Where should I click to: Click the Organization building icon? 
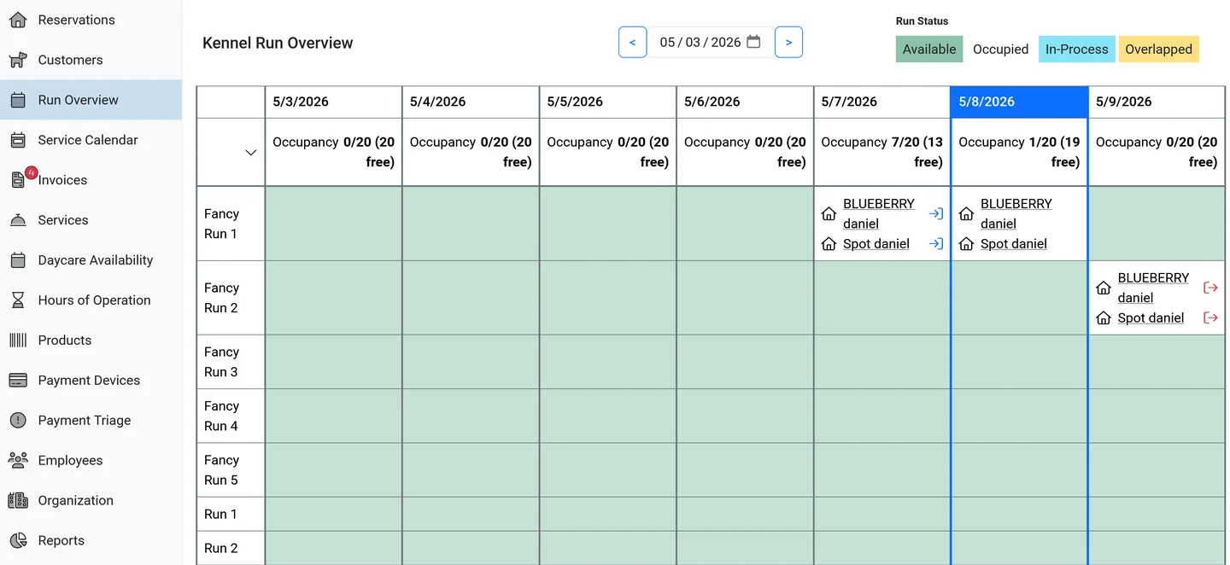[18, 500]
